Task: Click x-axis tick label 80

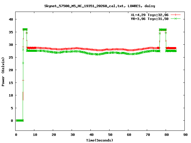Action: [167, 135]
